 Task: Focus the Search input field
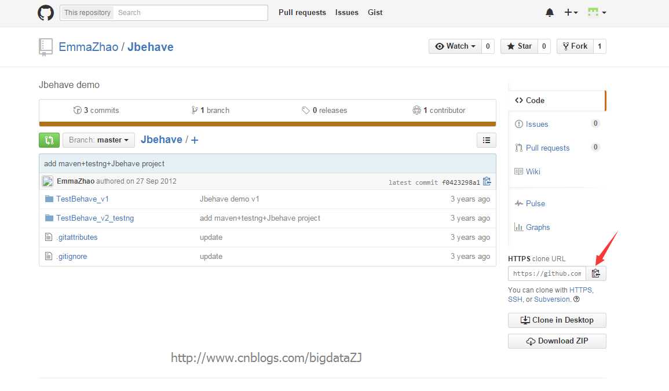point(191,13)
